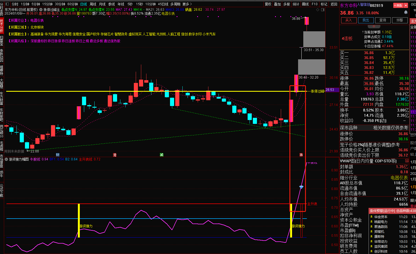
Task: Click the diamond icon above the chart
Action: (318, 10)
